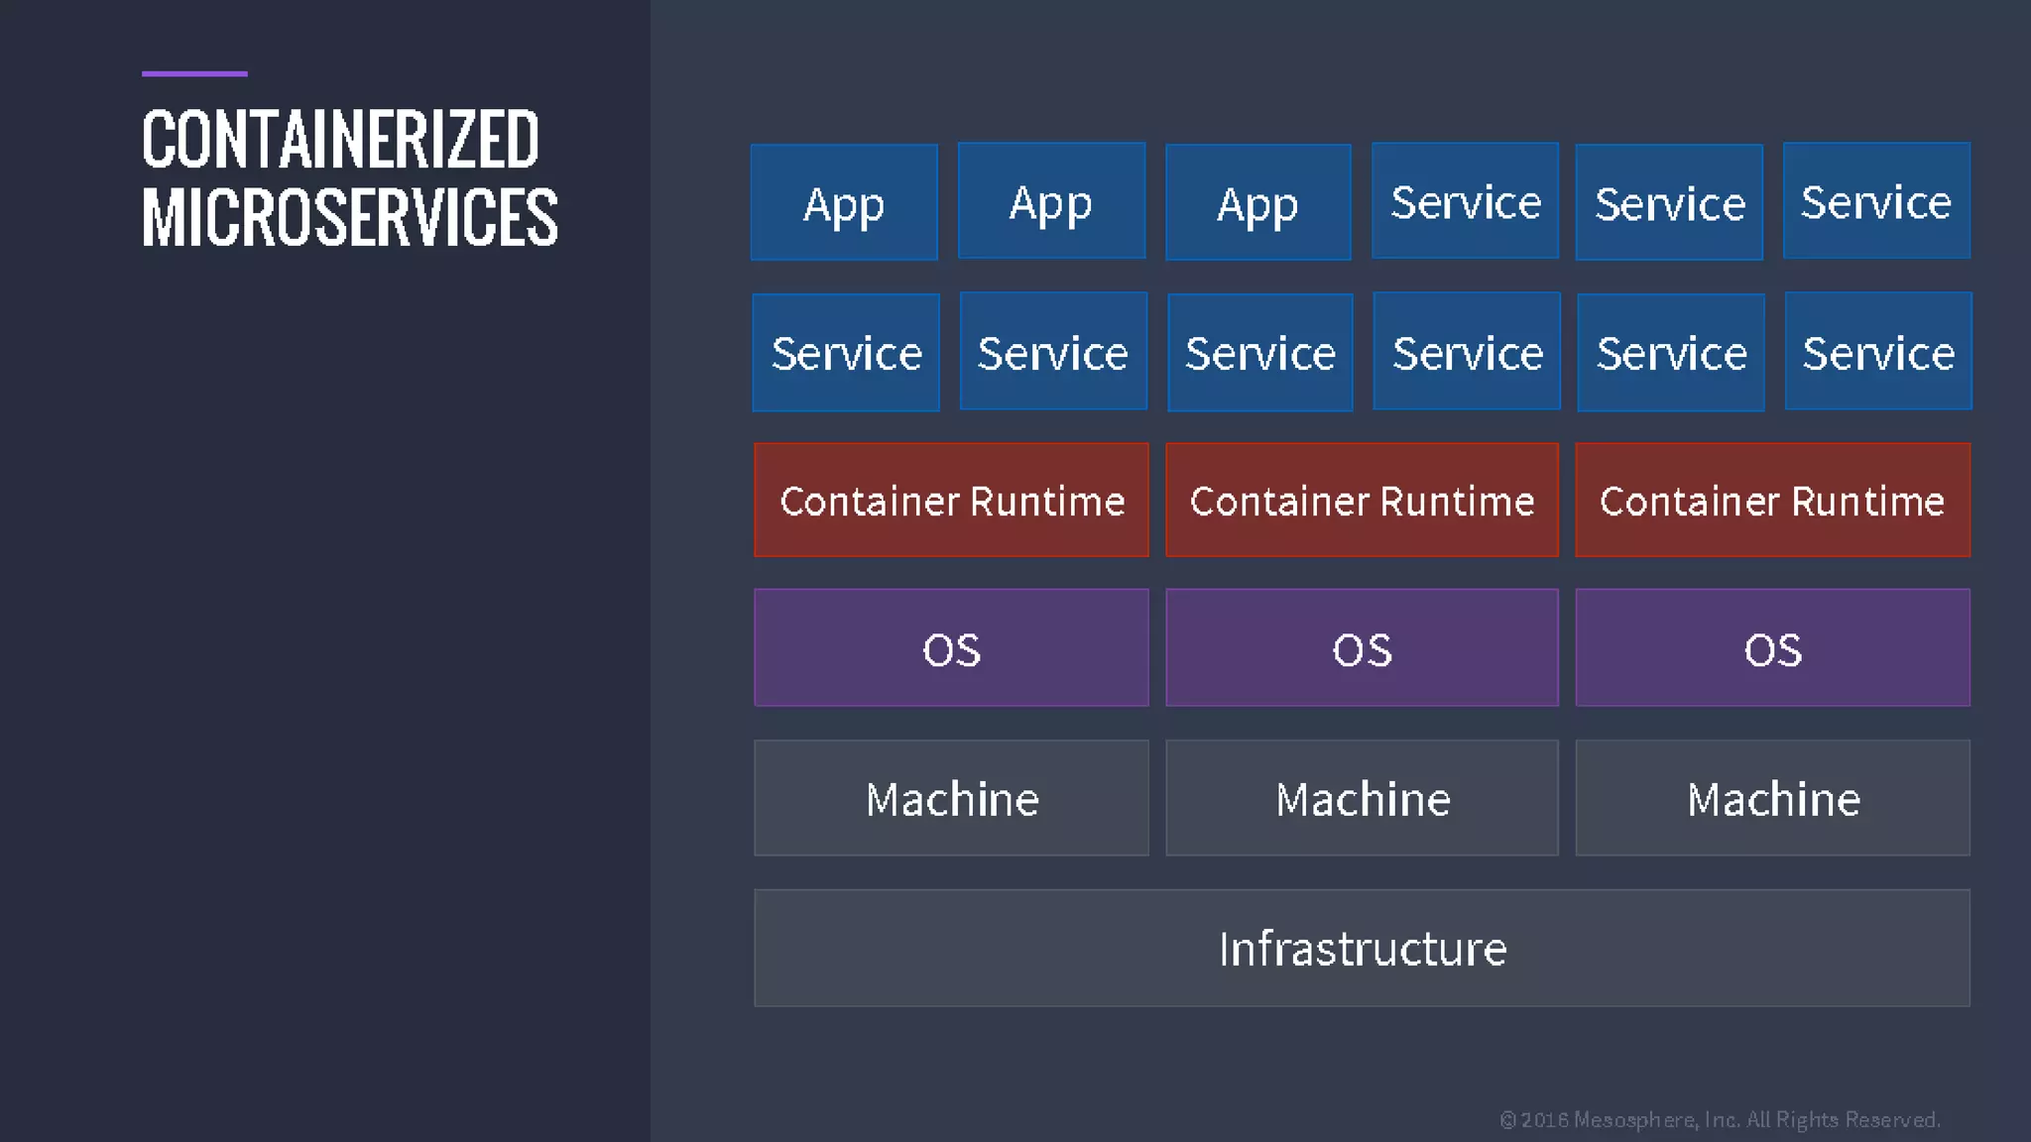Select the left Container Runtime block

click(951, 500)
